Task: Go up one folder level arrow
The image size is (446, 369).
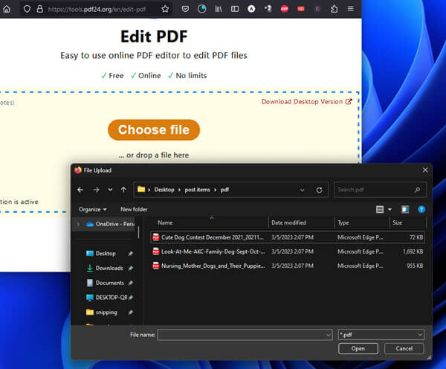Action: point(123,190)
